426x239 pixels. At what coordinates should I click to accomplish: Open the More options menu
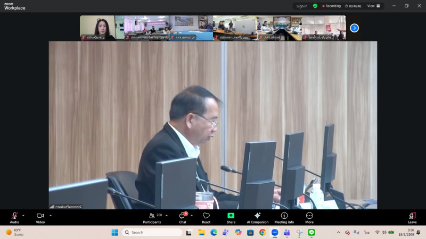[x=309, y=217]
